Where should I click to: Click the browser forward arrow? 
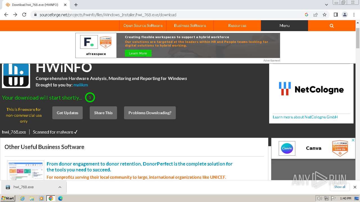pos(15,15)
